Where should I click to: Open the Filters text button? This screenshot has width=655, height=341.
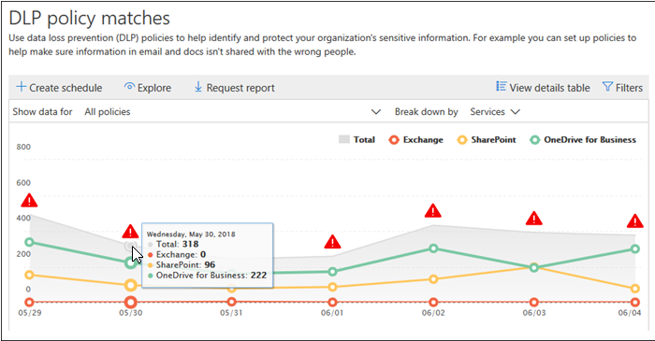[629, 88]
